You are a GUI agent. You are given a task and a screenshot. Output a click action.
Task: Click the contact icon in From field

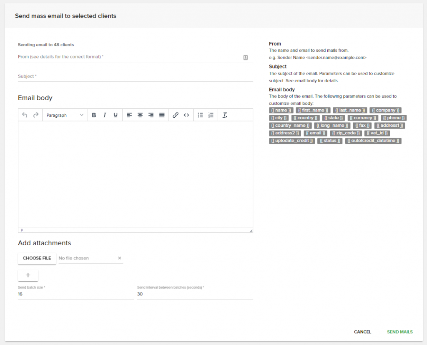[x=245, y=58]
